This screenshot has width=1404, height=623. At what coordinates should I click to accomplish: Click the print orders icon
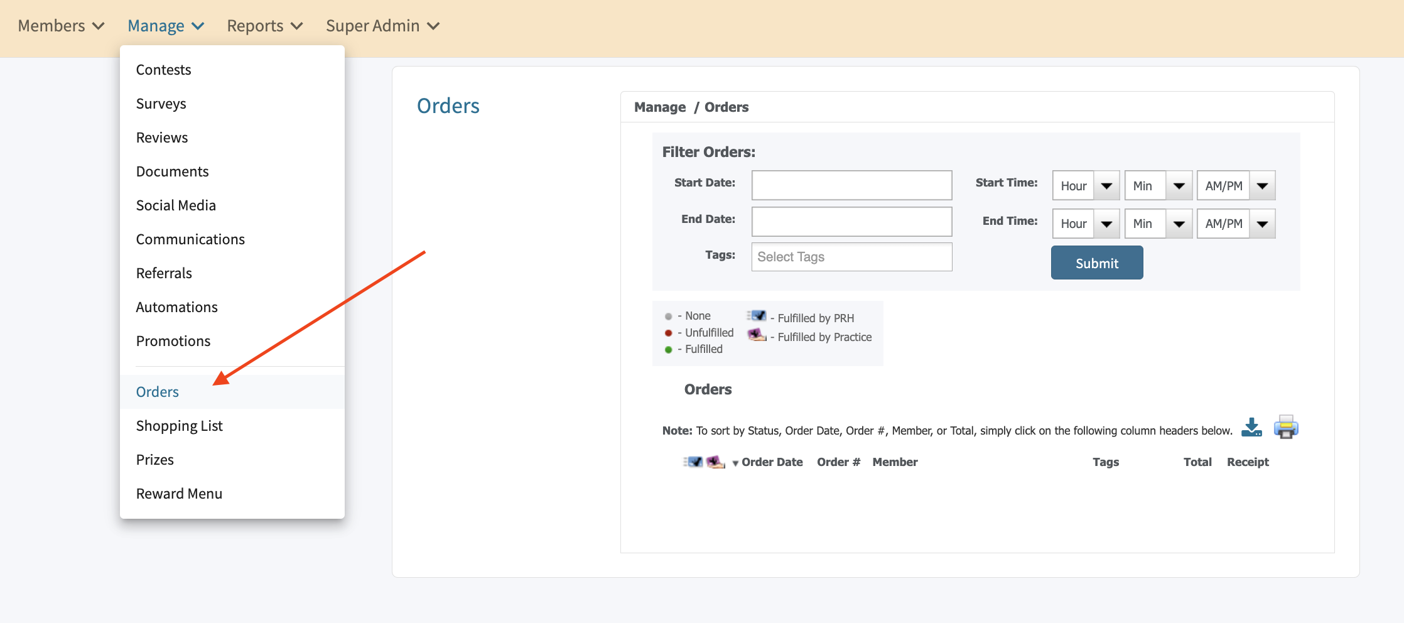point(1285,428)
